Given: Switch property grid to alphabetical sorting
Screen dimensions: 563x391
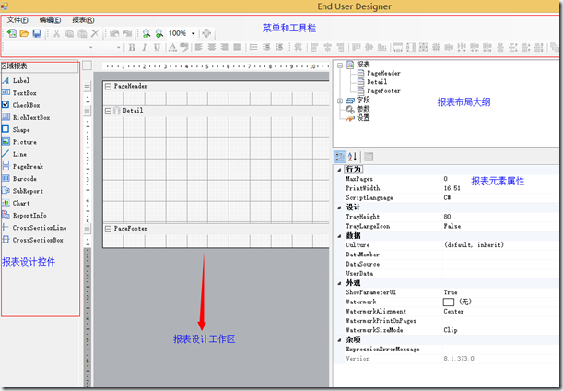Looking at the screenshot, I should tap(353, 157).
